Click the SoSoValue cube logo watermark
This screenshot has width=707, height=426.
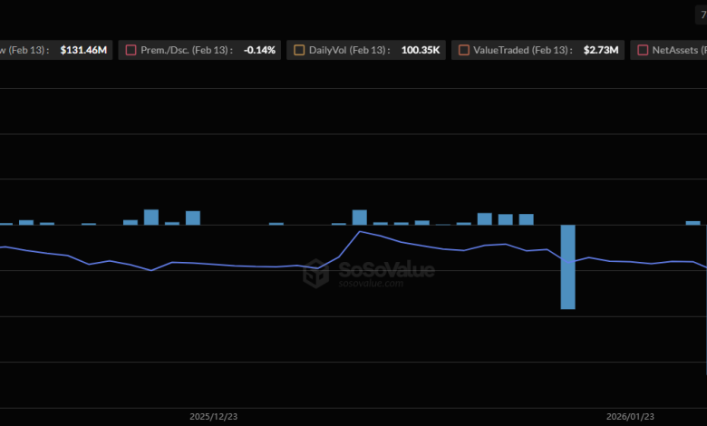coord(315,273)
